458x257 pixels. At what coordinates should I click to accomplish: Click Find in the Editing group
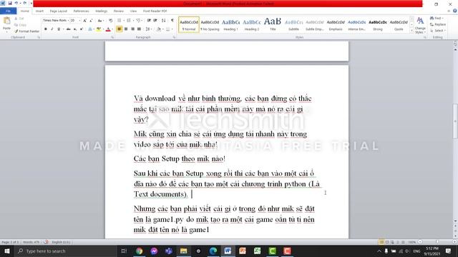(x=437, y=19)
